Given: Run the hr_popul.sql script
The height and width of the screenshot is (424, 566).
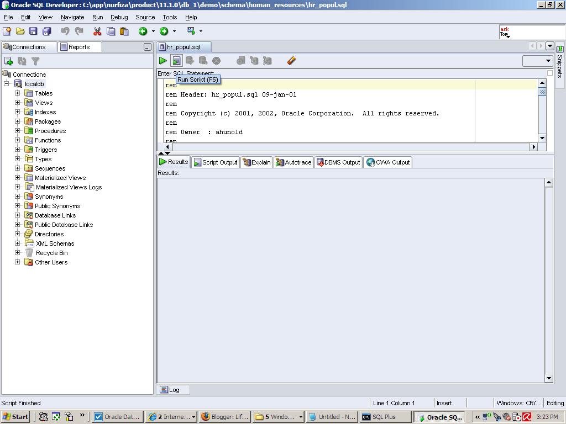Looking at the screenshot, I should click(x=176, y=61).
